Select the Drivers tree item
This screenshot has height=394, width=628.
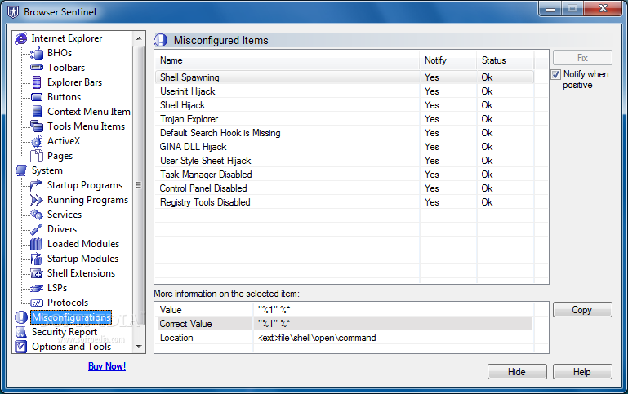coord(62,229)
